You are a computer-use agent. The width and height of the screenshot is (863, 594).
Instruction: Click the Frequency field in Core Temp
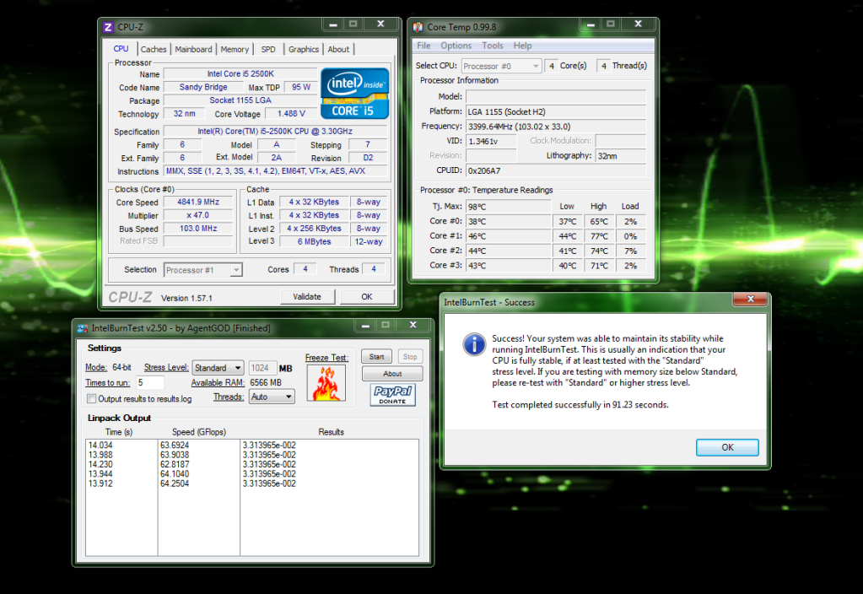tap(556, 127)
